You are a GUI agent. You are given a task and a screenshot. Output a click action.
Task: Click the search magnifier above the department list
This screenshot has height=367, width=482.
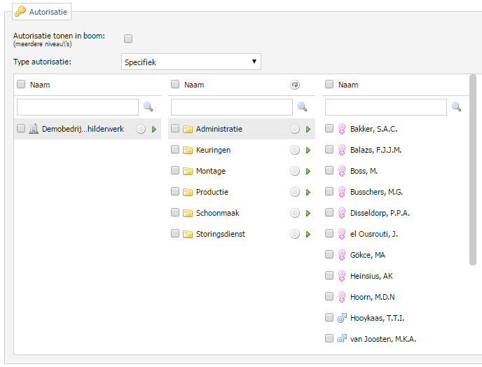302,106
